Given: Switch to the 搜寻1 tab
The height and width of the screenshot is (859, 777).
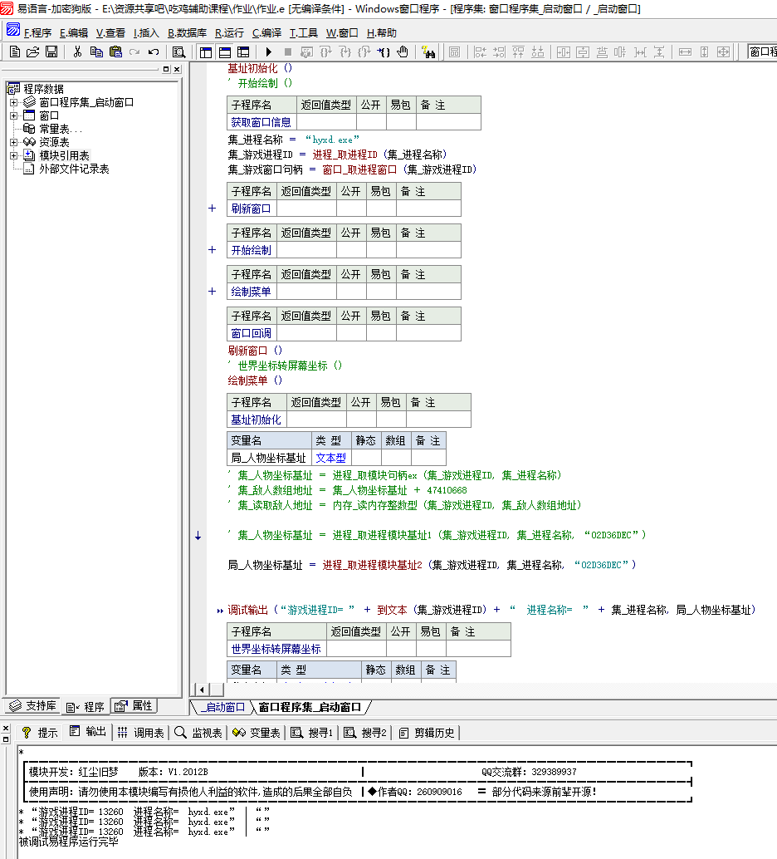Looking at the screenshot, I should click(x=313, y=733).
